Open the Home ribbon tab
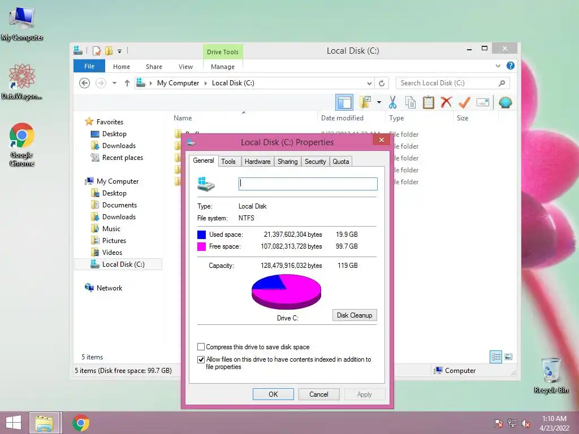Viewport: 579px width, 434px height. pyautogui.click(x=122, y=67)
